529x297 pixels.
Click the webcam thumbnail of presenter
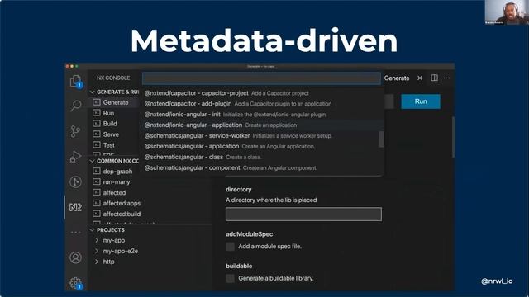click(507, 12)
